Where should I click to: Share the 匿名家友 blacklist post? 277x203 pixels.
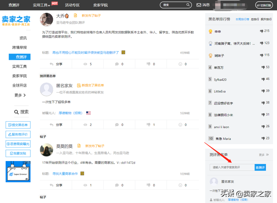pos(56,125)
